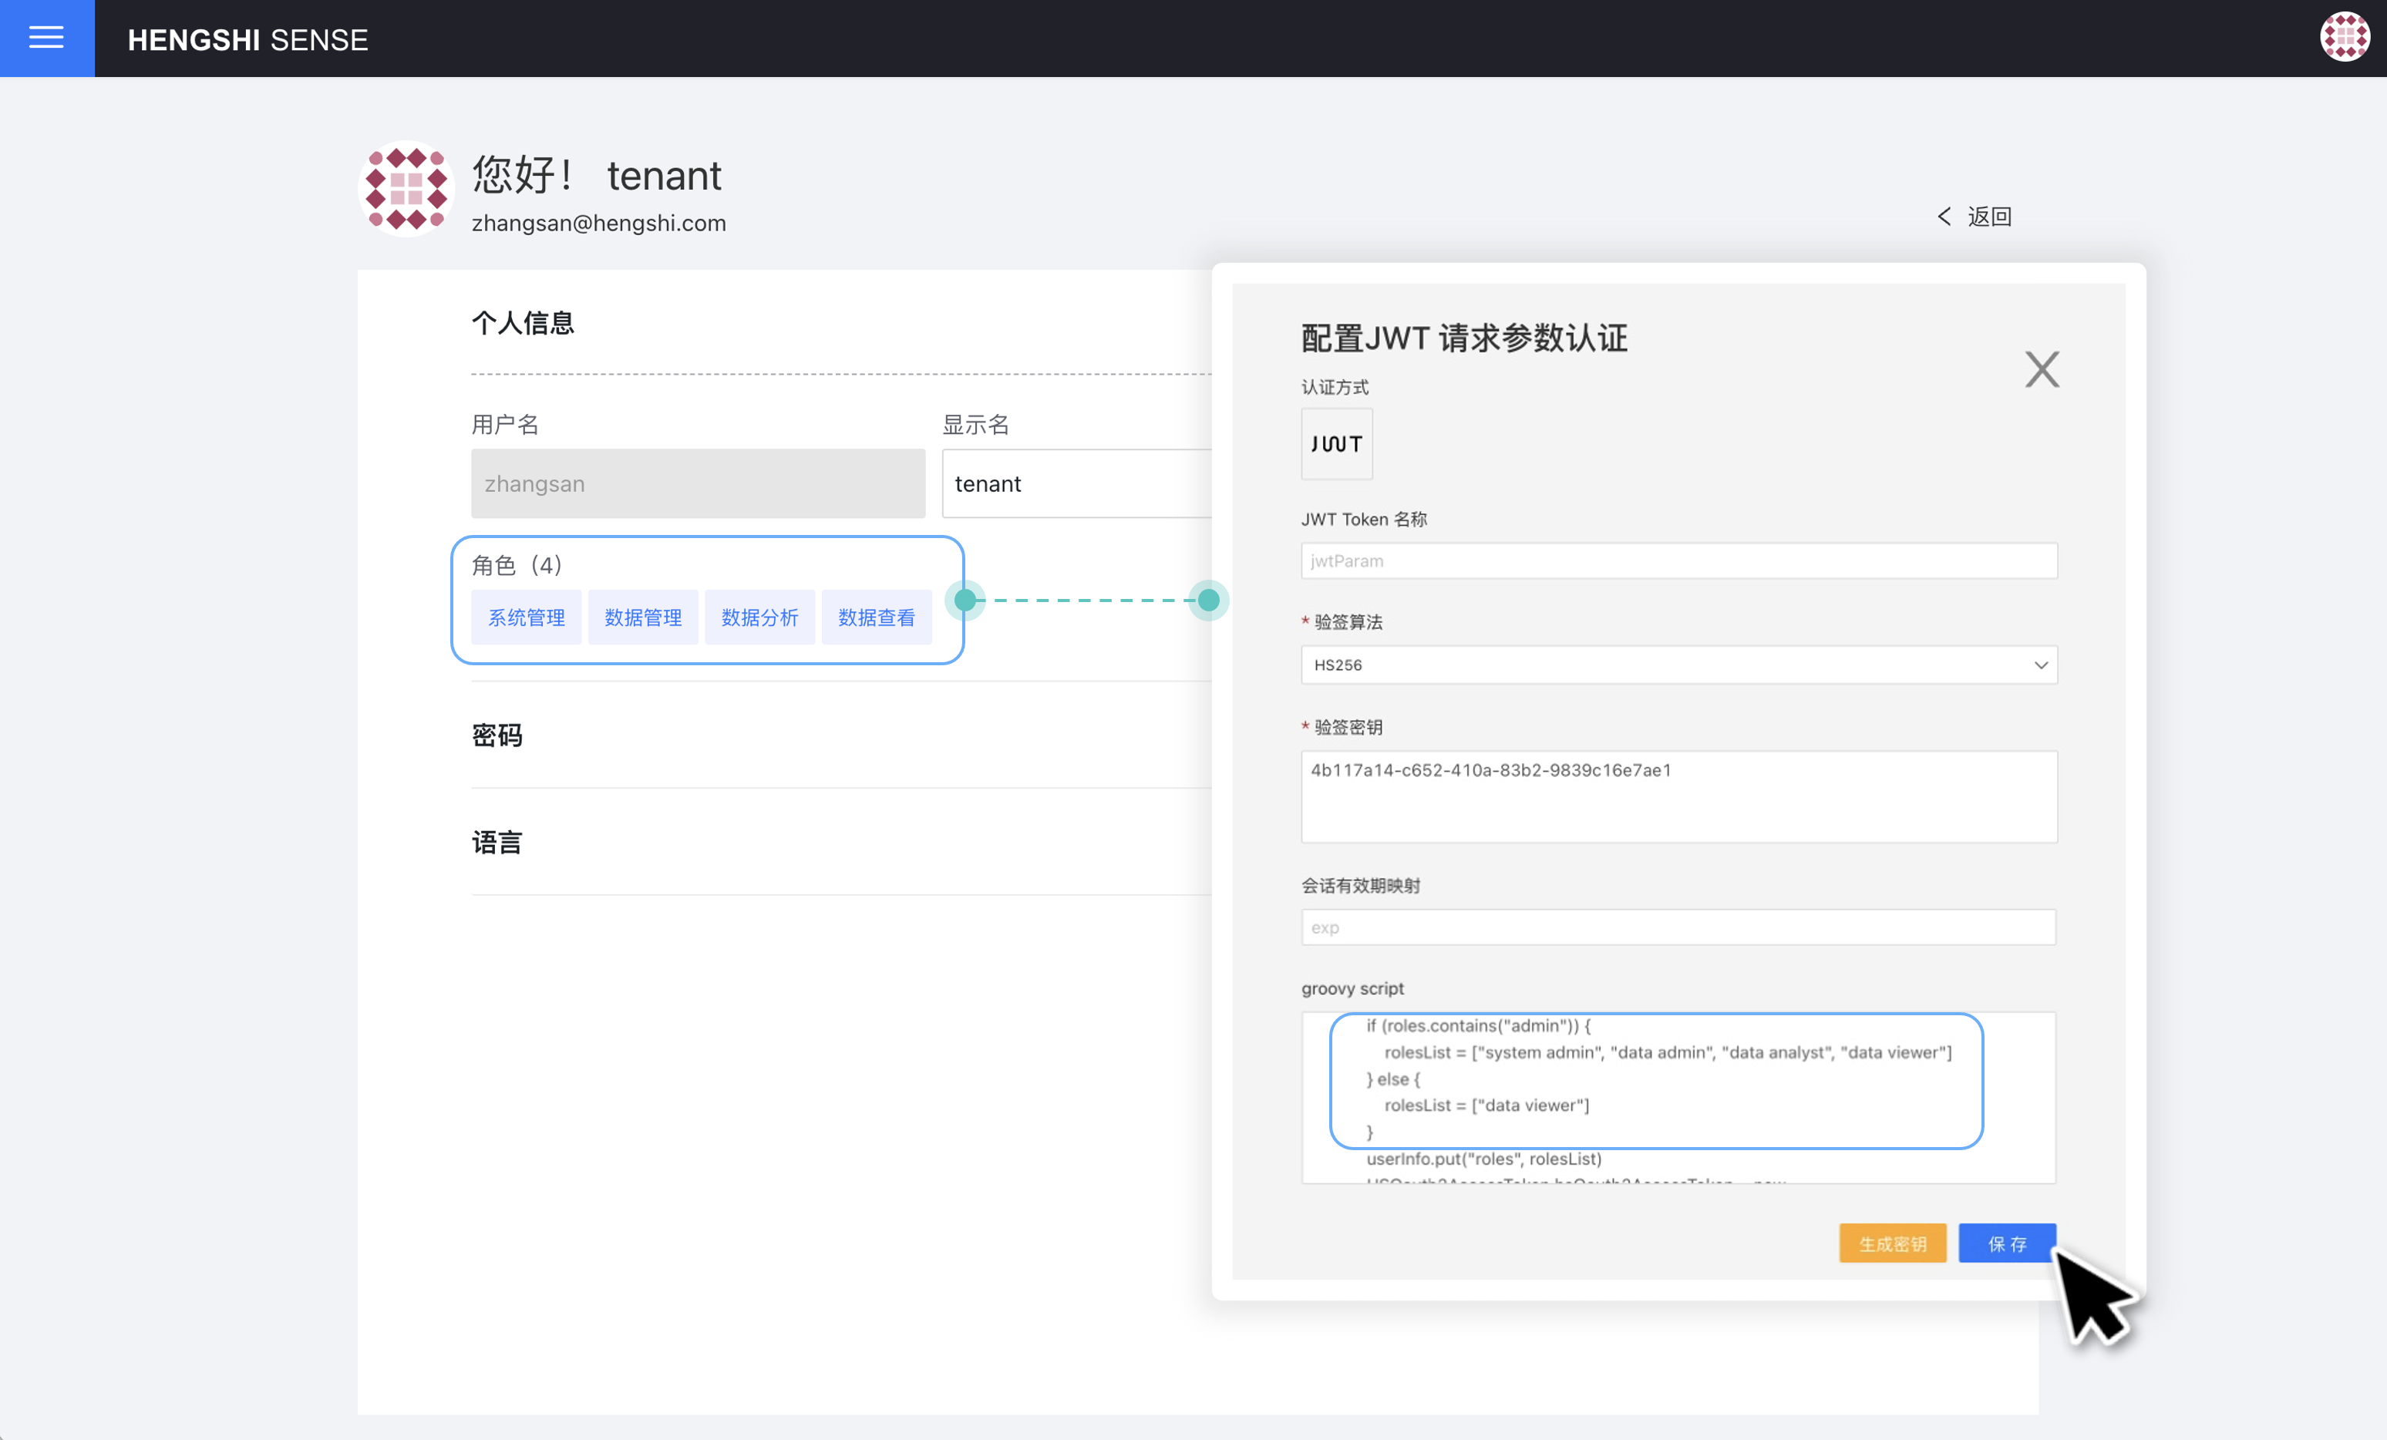Click the userInfo.put roles line in script
The height and width of the screenshot is (1440, 2387).
1483,1159
